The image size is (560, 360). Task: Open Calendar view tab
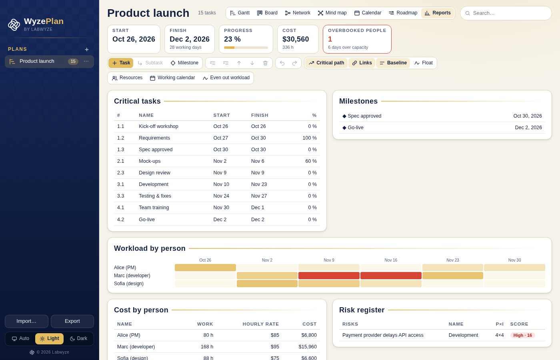coord(368,13)
